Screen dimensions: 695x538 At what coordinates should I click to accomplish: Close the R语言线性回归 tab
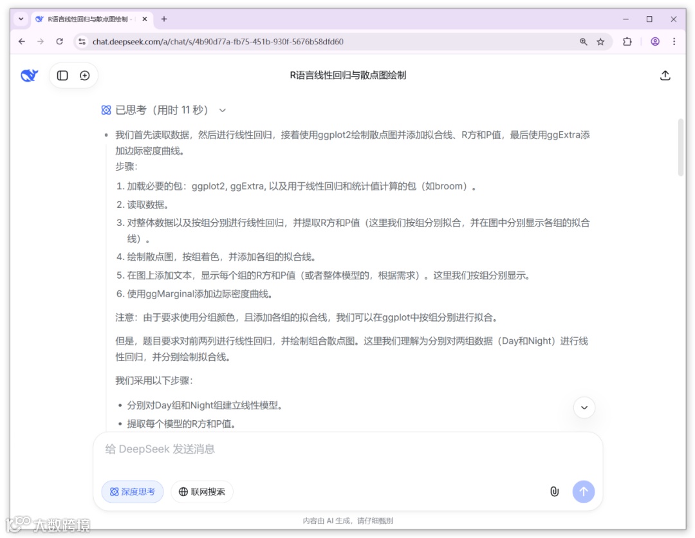click(x=145, y=19)
